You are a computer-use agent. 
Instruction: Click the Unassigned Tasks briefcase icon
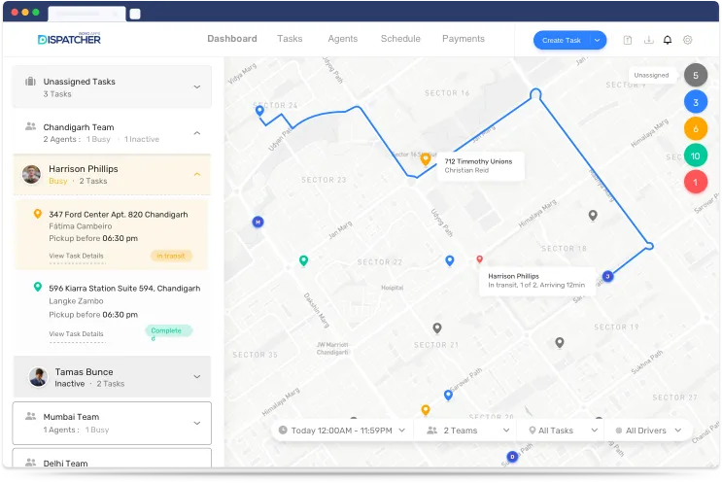tap(30, 82)
